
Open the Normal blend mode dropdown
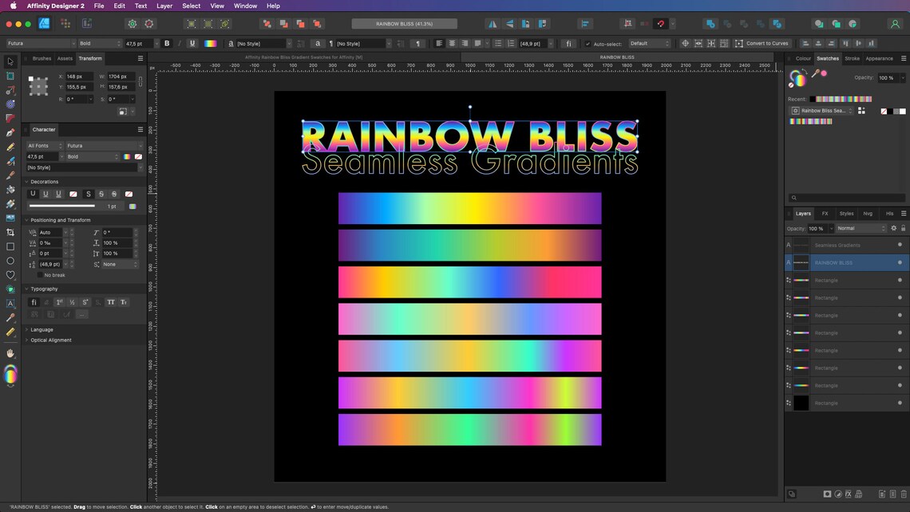(861, 228)
